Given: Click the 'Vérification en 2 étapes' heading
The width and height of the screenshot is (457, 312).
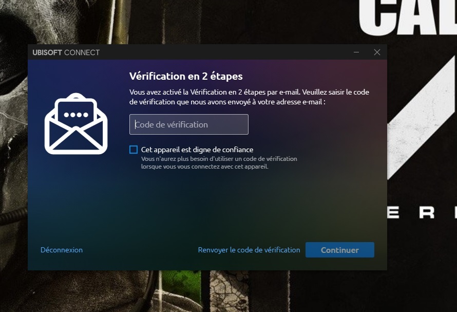Looking at the screenshot, I should pos(186,76).
